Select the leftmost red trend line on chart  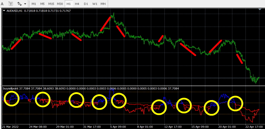(16, 45)
